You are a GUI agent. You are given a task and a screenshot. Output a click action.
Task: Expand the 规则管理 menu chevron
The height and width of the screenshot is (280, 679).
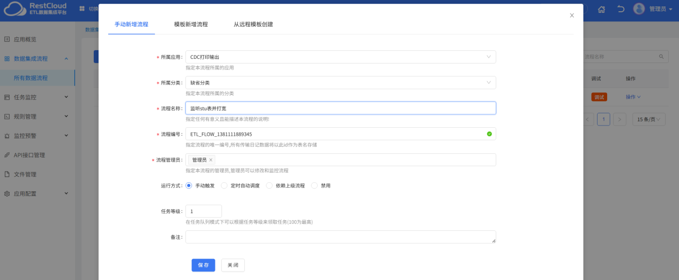66,116
